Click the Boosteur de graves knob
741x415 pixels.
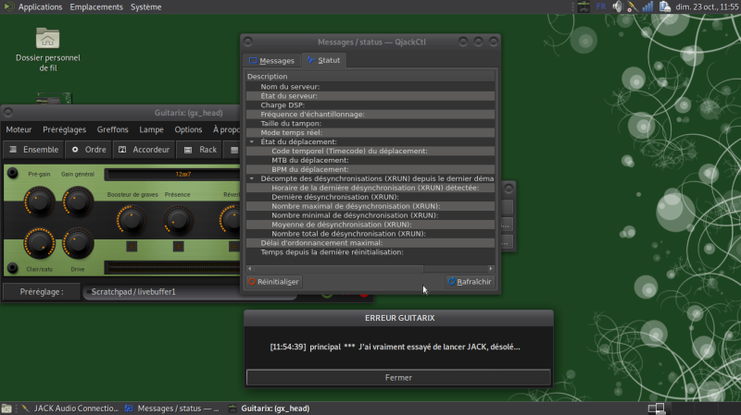(x=131, y=220)
